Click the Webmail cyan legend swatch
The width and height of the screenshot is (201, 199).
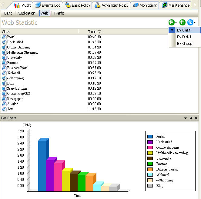click(150, 175)
